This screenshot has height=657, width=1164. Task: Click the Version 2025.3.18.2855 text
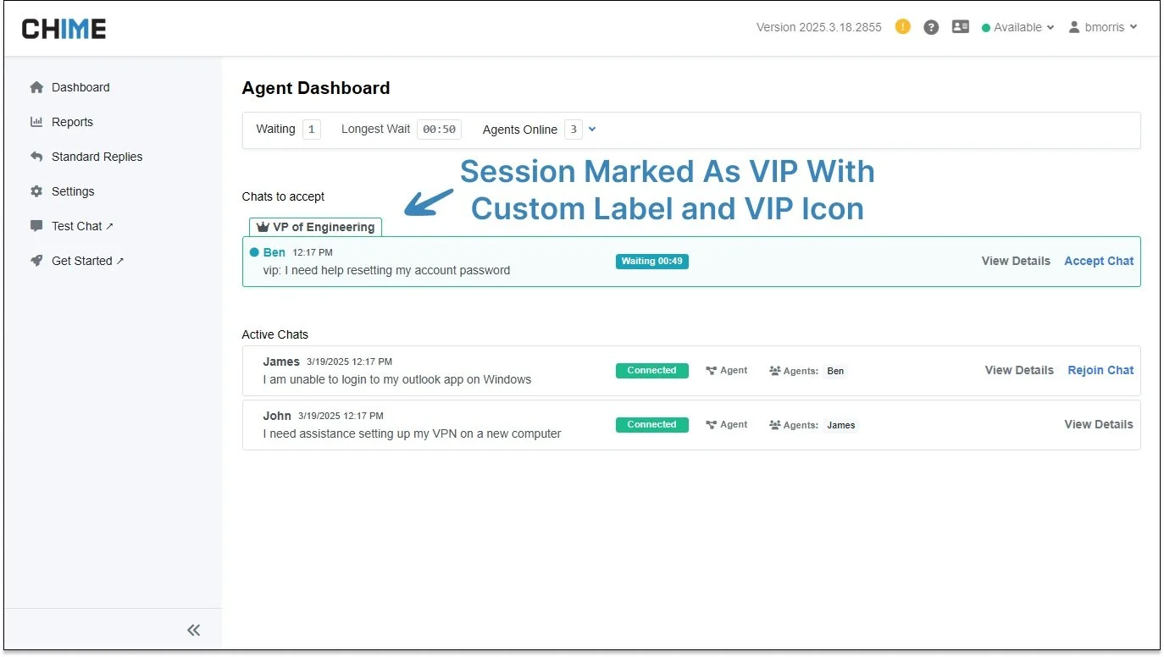819,27
